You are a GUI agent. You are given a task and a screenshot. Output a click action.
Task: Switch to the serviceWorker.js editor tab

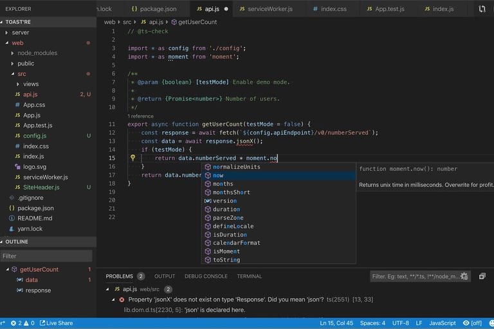point(270,9)
